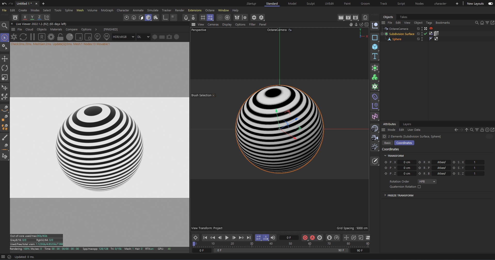Select the OctaneCamera object
Screen dimensions: 495x260
[399, 29]
